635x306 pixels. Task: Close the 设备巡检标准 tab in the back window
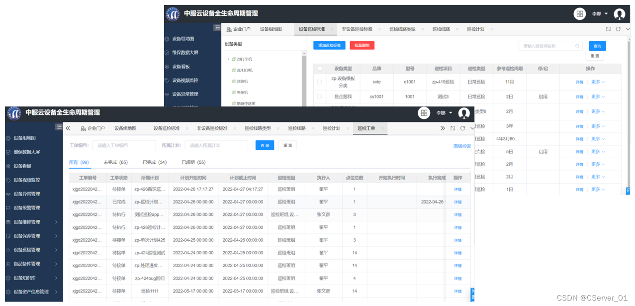[x=332, y=29]
